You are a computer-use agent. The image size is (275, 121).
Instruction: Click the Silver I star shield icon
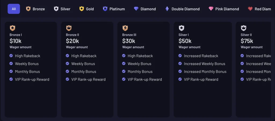(181, 28)
